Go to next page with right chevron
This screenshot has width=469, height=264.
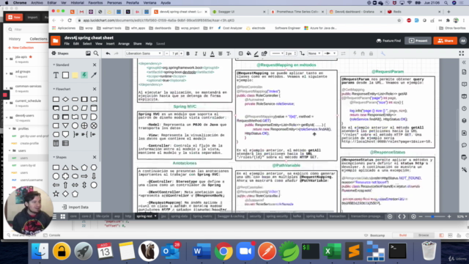tap(405, 216)
